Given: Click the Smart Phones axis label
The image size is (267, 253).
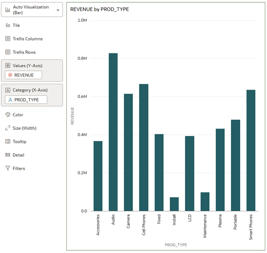Looking at the screenshot, I should pyautogui.click(x=251, y=227).
